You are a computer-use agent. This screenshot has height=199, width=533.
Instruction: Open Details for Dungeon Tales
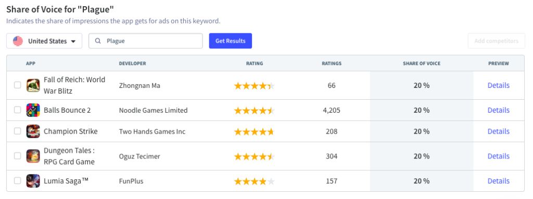(499, 156)
